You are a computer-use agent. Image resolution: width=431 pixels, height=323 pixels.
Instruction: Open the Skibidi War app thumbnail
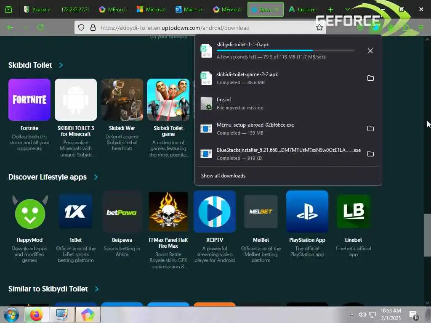pyautogui.click(x=122, y=100)
